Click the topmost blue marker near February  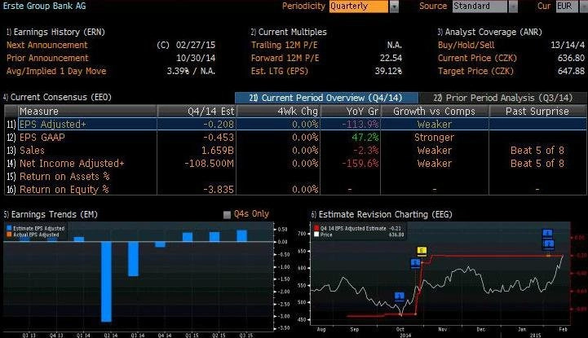point(548,234)
